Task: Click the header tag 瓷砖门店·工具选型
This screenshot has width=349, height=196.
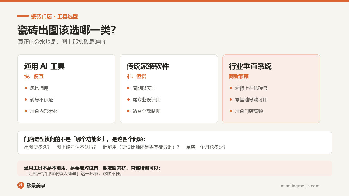Action: coord(55,17)
